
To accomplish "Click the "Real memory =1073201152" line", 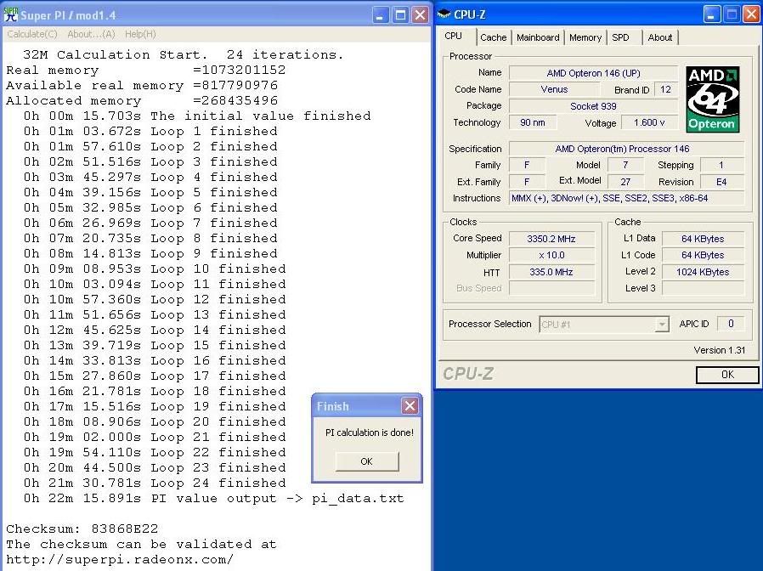I will (146, 70).
